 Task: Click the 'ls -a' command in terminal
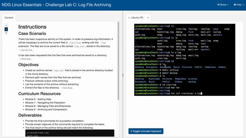pyautogui.click(x=174, y=38)
